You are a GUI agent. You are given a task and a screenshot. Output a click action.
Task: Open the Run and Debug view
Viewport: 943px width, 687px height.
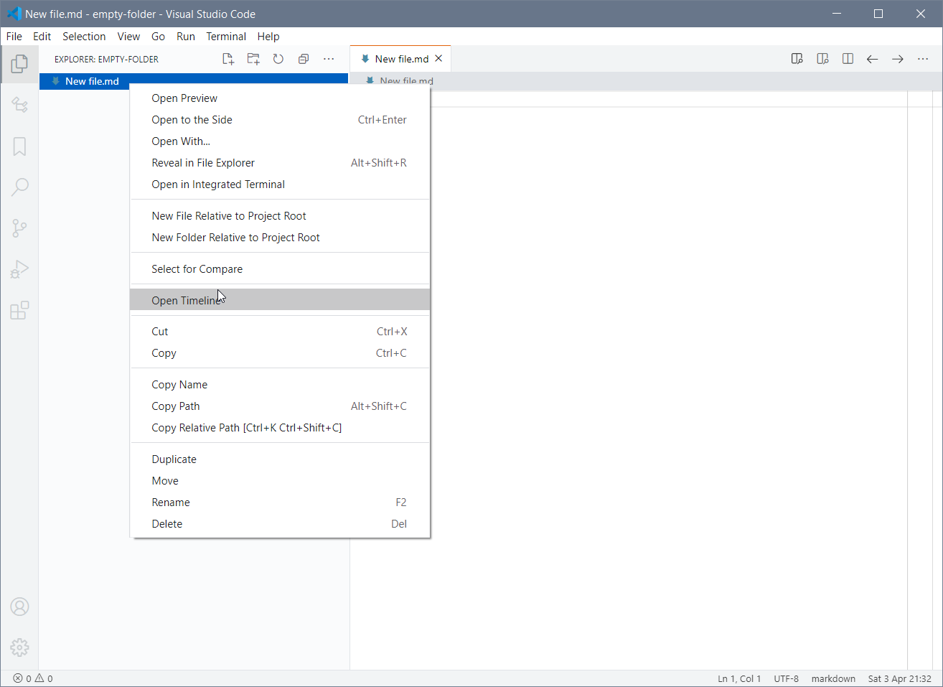click(x=19, y=269)
